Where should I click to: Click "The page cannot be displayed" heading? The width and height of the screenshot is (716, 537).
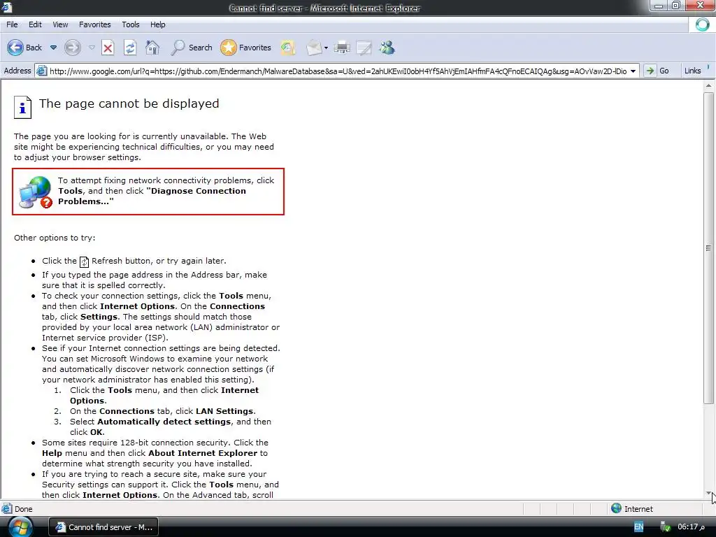pyautogui.click(x=129, y=103)
